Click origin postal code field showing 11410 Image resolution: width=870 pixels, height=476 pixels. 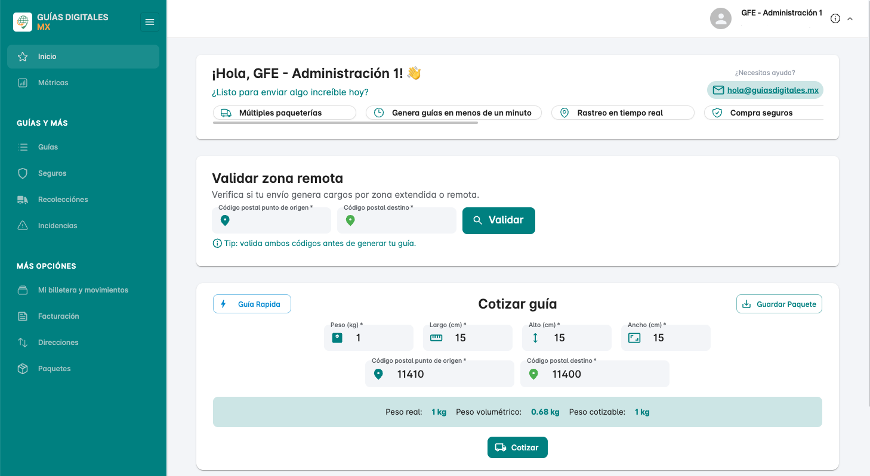(440, 374)
